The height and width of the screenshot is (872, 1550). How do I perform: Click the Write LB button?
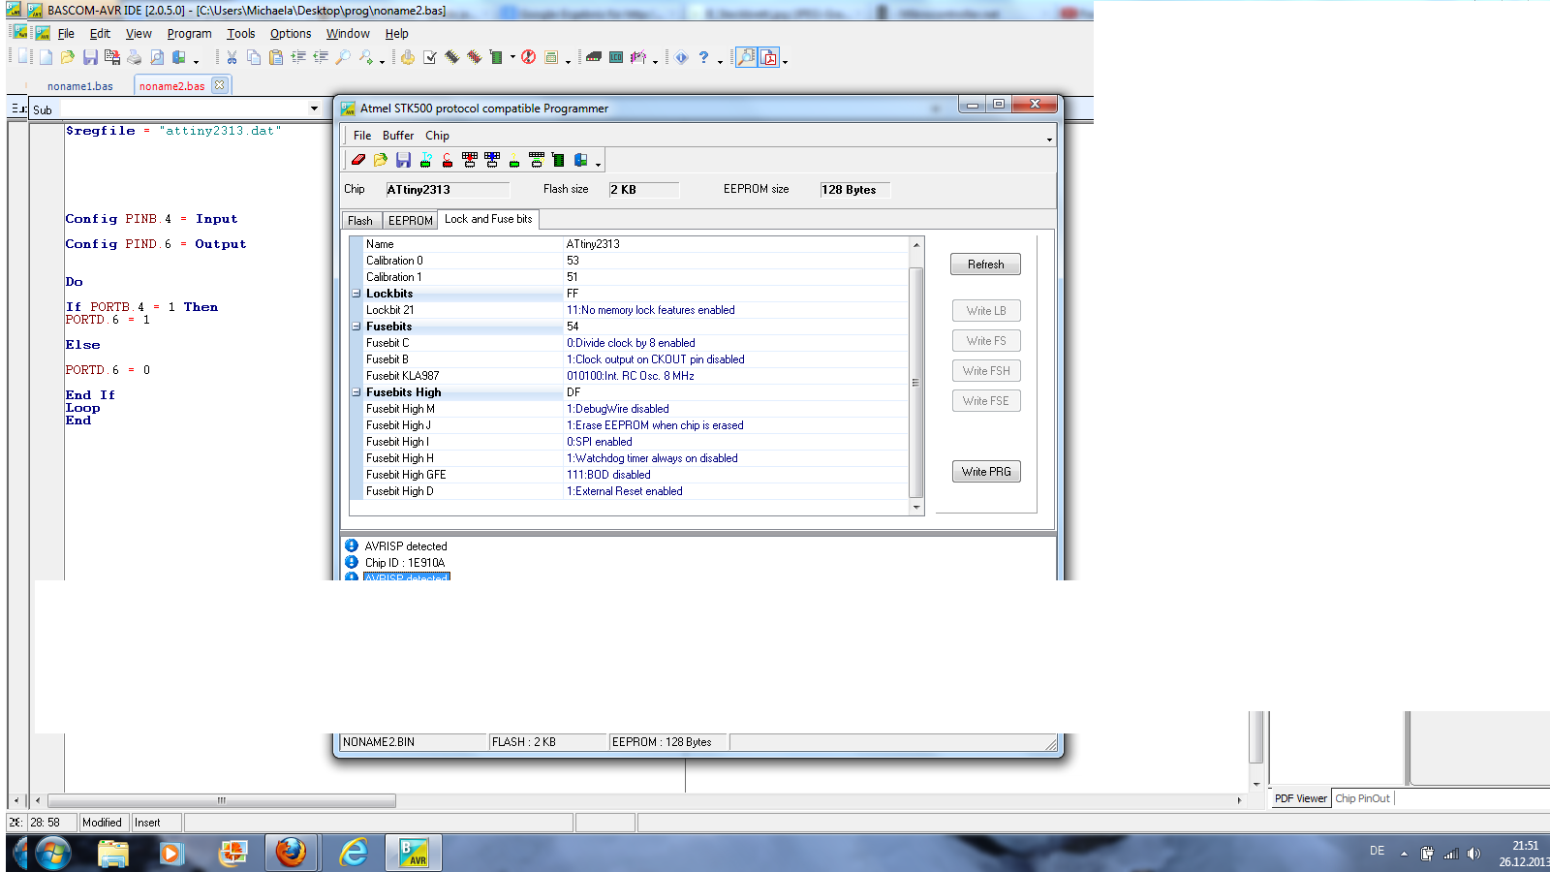point(986,311)
